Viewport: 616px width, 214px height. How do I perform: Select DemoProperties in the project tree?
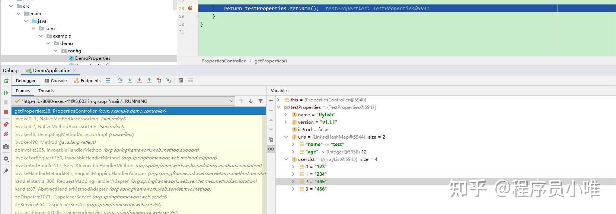point(93,58)
